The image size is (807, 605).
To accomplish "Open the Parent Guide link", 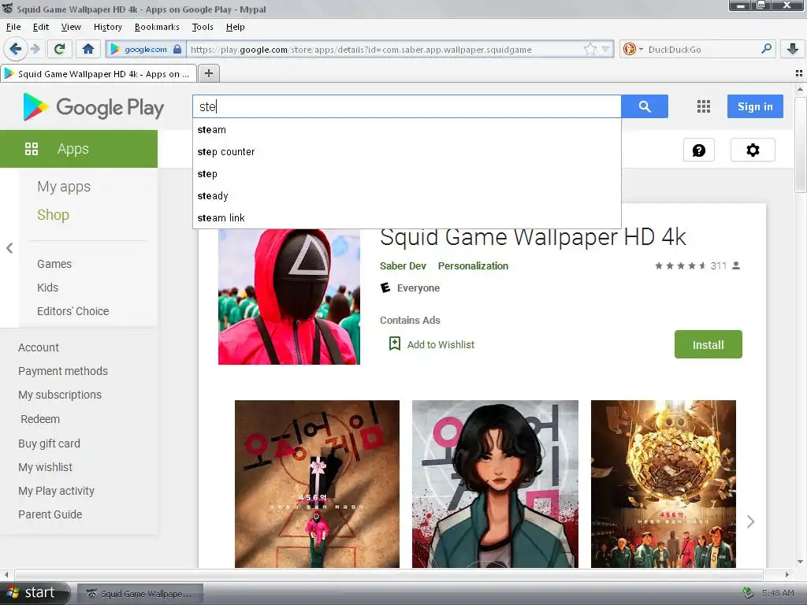I will (50, 514).
